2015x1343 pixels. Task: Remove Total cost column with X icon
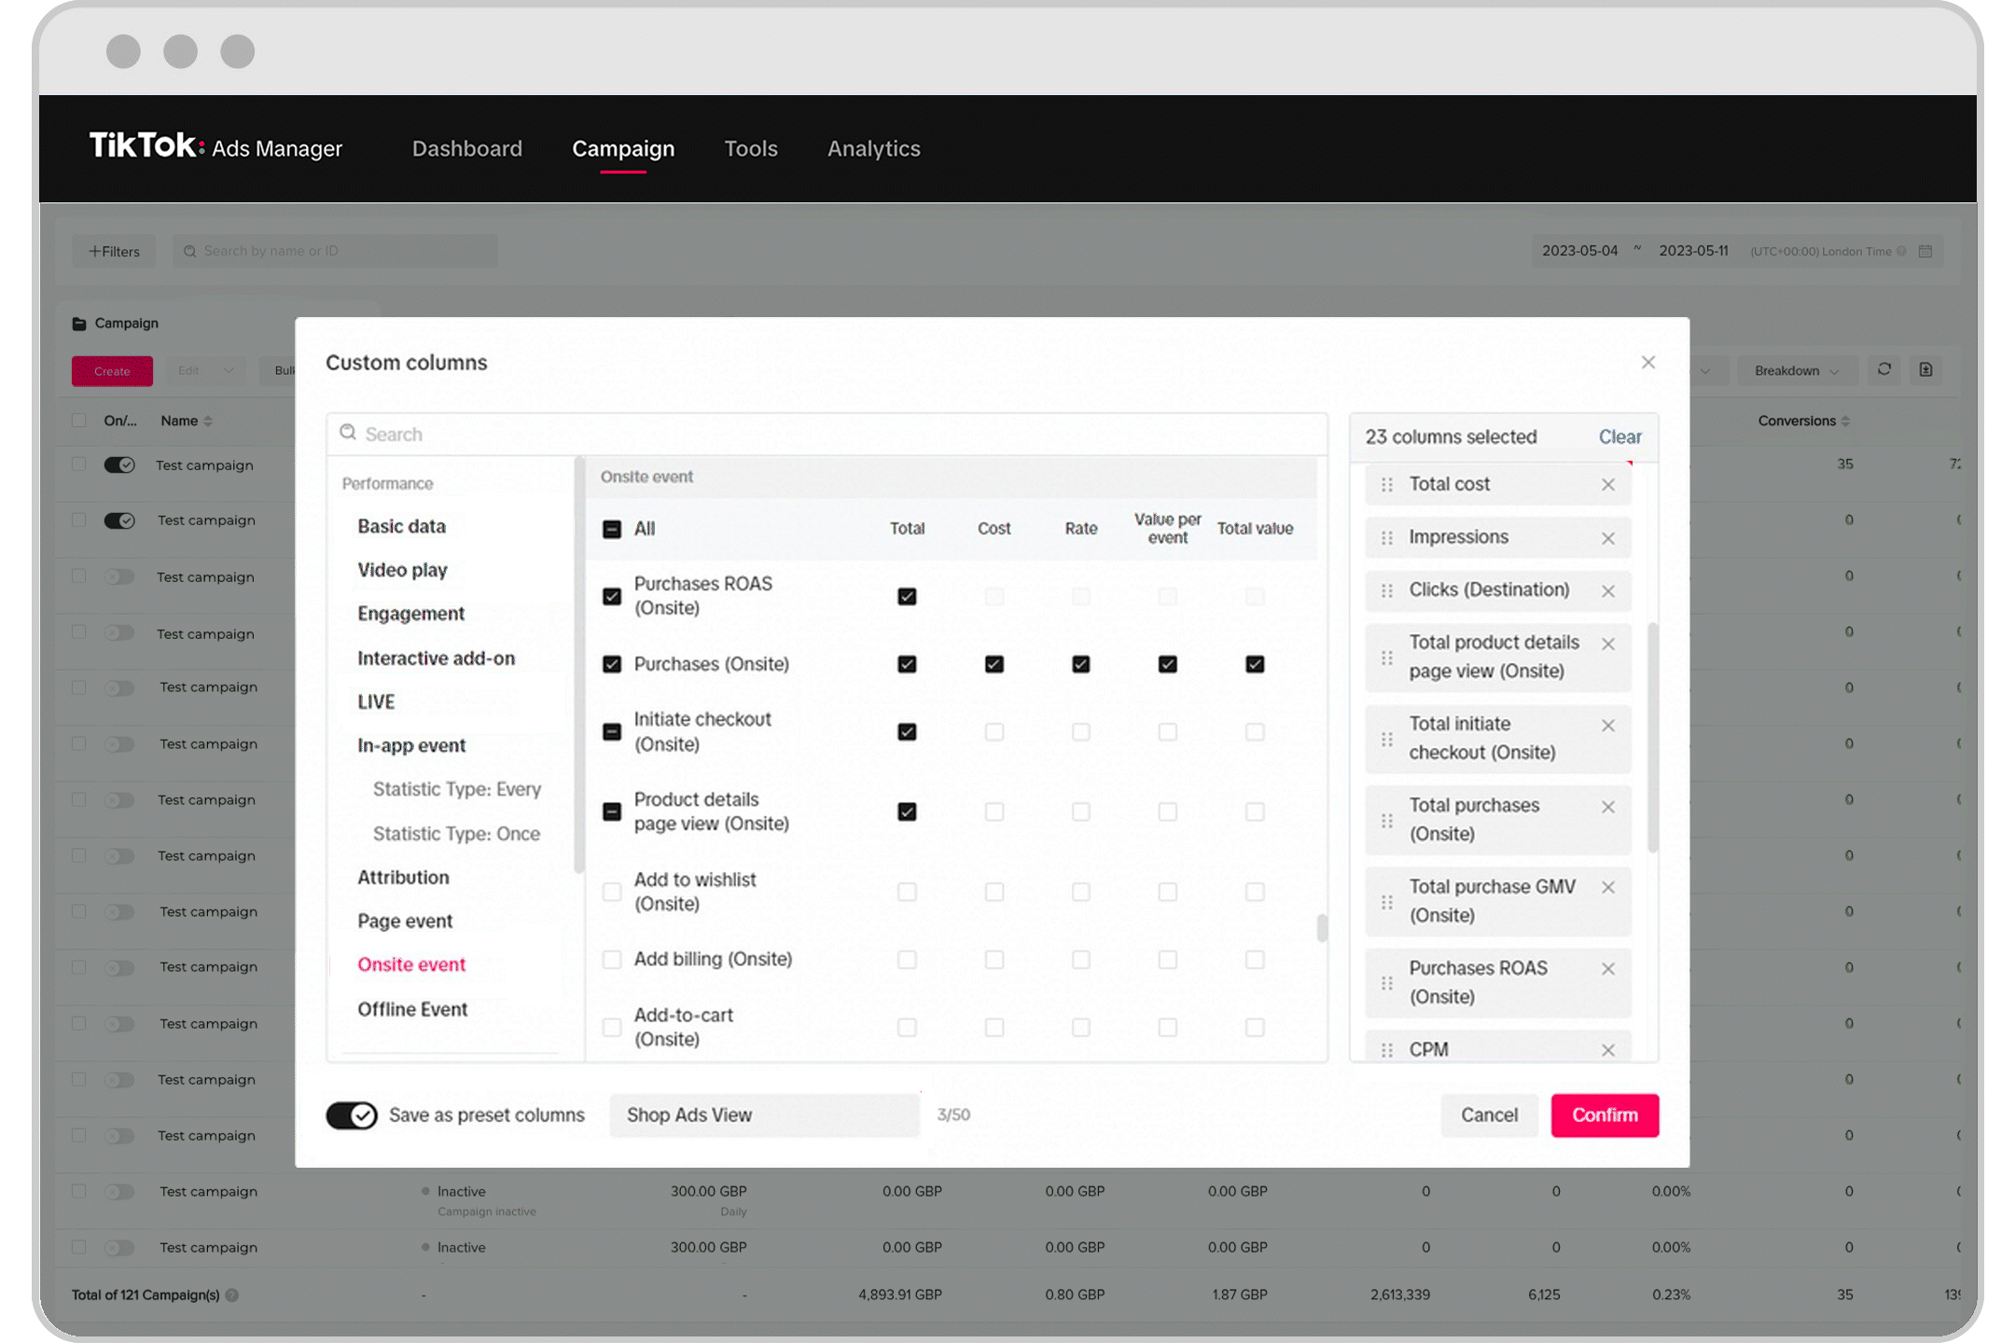pos(1607,485)
